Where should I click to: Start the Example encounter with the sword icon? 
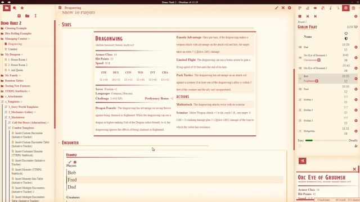point(70,162)
